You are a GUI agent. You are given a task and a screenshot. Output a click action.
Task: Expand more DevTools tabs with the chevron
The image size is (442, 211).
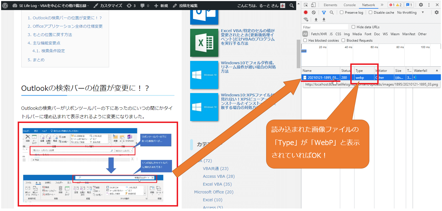tap(382, 5)
